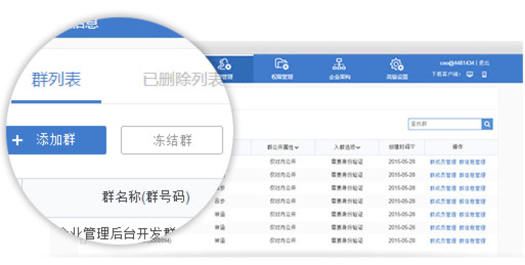Image resolution: width=525 pixels, height=265 pixels.
Task: Click into the group search field
Action: coord(445,124)
